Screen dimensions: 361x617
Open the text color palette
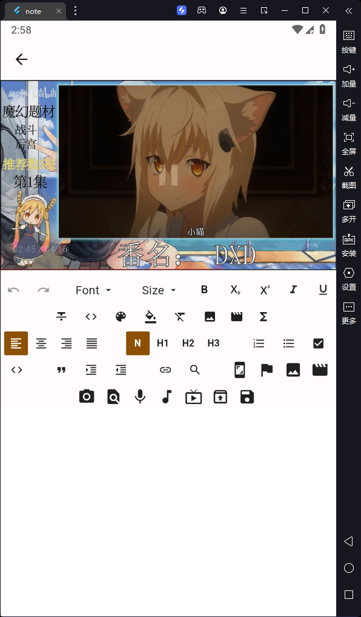121,316
